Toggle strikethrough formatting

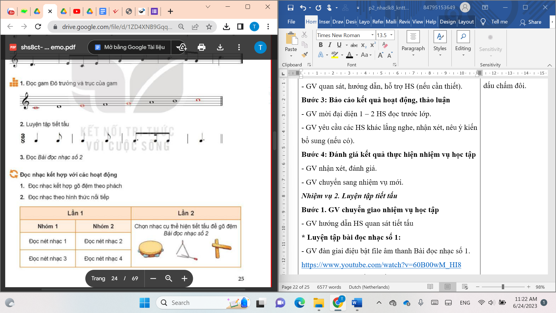(x=354, y=45)
